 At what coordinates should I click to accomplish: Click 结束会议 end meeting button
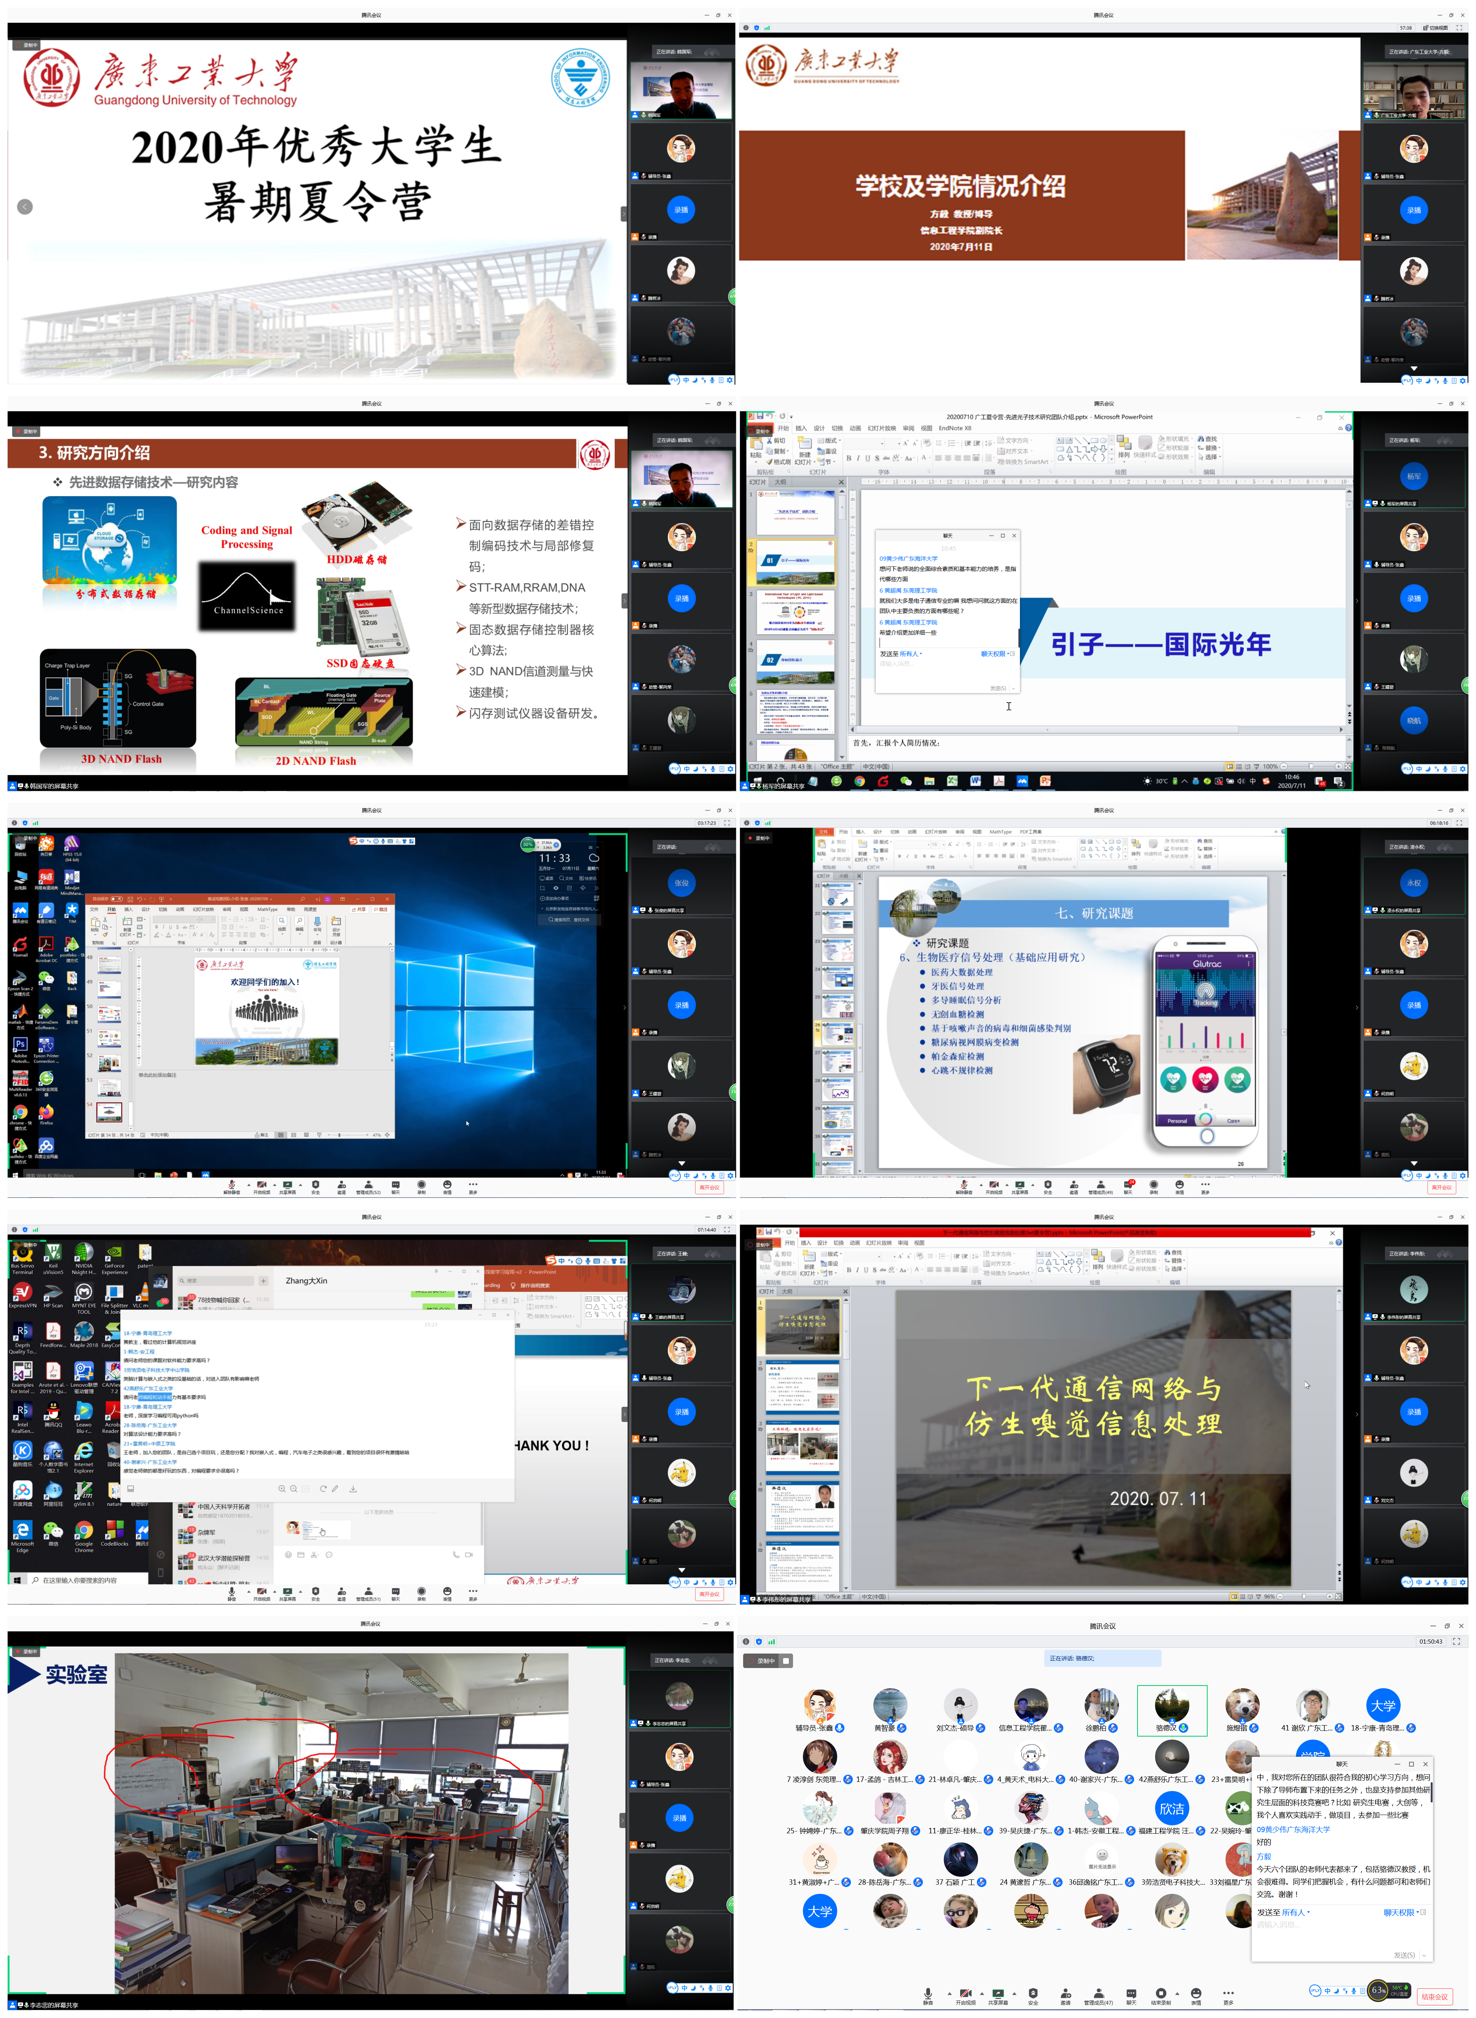1435,1997
